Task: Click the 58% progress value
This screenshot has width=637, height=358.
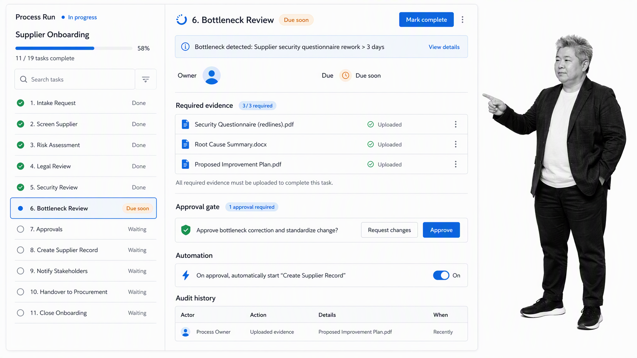Action: pyautogui.click(x=144, y=48)
